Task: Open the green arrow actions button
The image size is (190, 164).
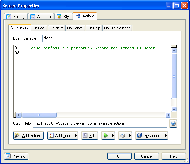Action: pos(108,136)
